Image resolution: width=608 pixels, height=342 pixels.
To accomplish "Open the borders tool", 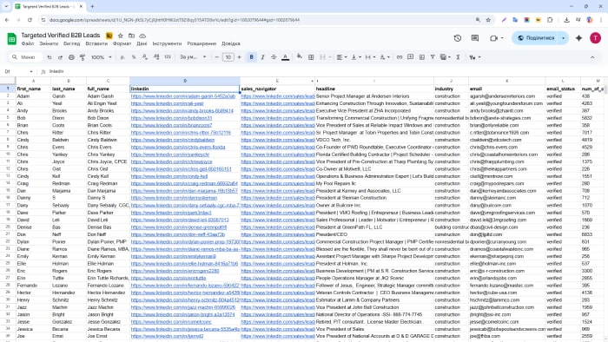I will [311, 57].
